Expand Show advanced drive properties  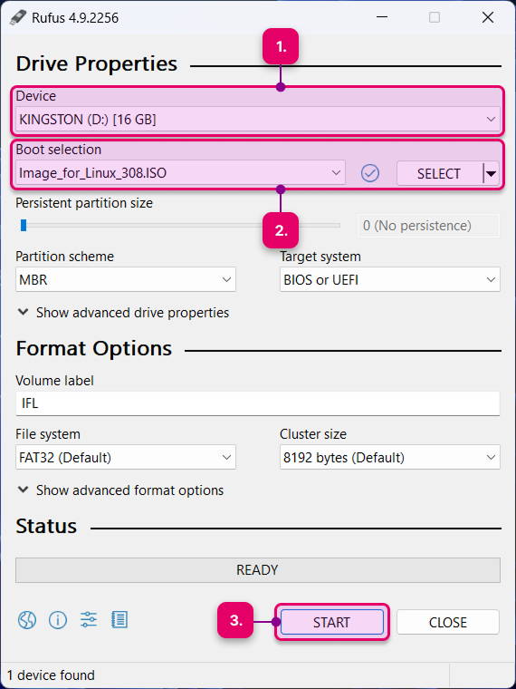(123, 313)
